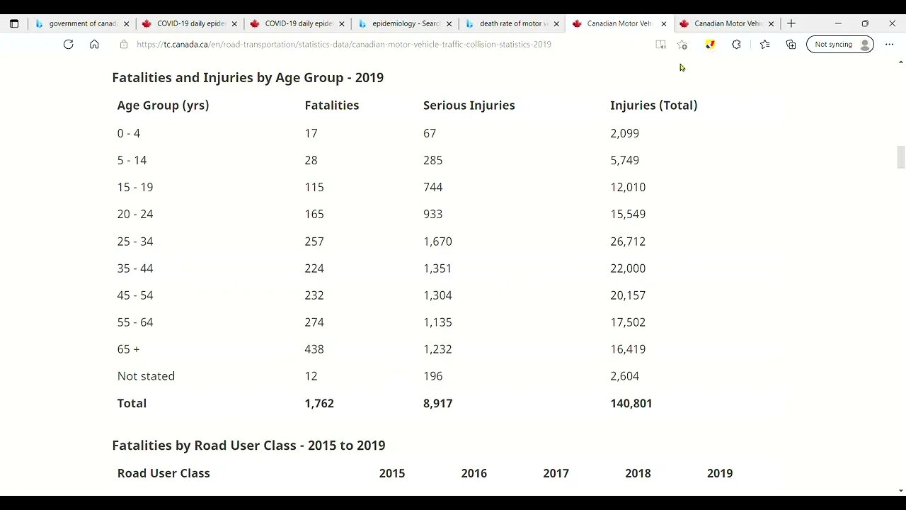
Task: Click the 2019 year column header
Action: click(720, 473)
